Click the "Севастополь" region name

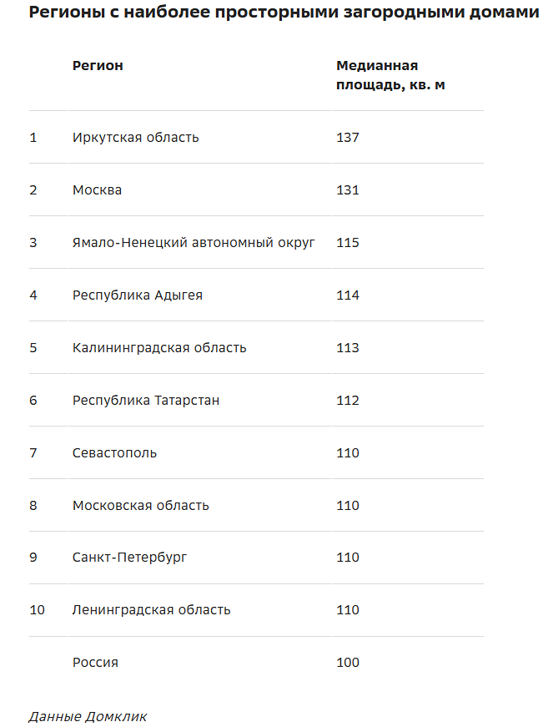[x=114, y=453]
